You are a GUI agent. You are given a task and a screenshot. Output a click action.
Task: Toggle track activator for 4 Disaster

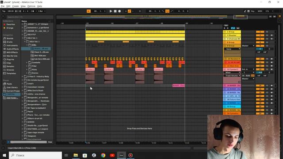[260, 35]
